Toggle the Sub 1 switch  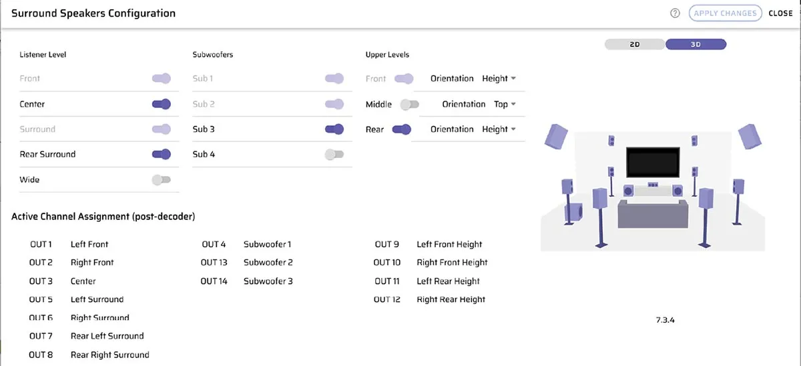(x=334, y=79)
